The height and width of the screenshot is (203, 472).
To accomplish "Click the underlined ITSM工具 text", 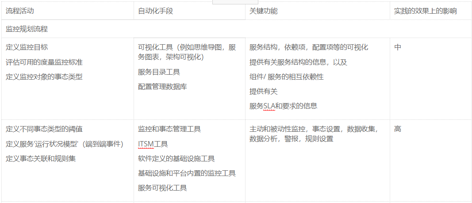I will coord(153,144).
